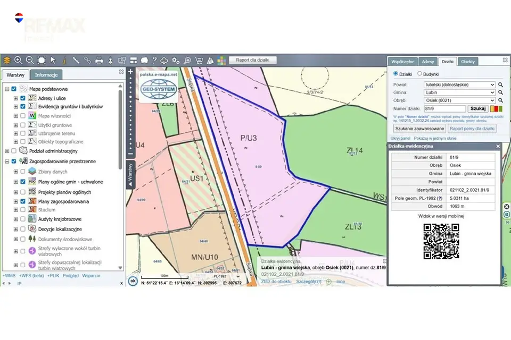This screenshot has height=340, width=511.
Task: Open the settings gears icon
Action: (176, 60)
